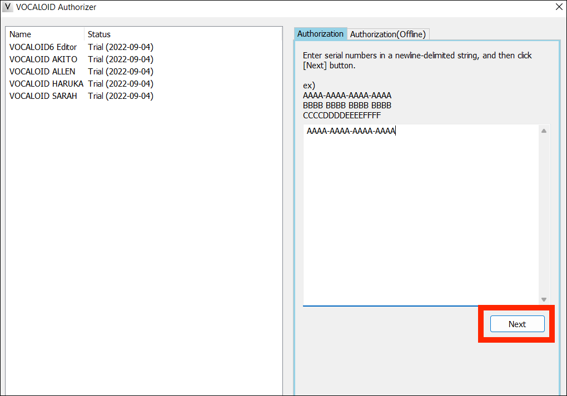
Task: Switch to the Authorization(Offline) tab
Action: [x=388, y=34]
